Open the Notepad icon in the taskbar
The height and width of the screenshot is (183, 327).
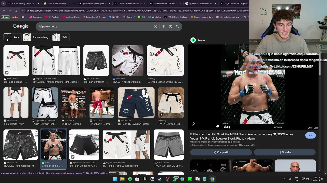pos(205,179)
